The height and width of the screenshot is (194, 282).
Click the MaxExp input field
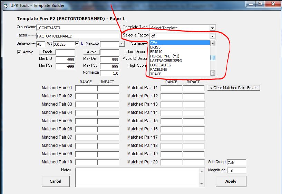109,44
